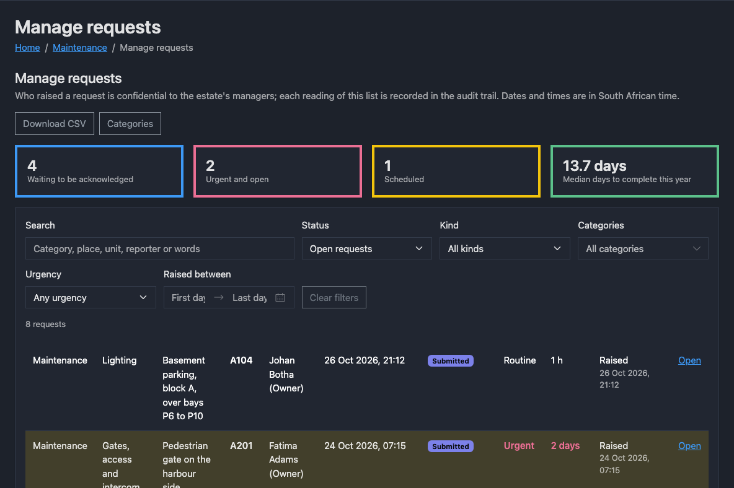Click the Fatima Adams (Owner) cell

pos(286,460)
